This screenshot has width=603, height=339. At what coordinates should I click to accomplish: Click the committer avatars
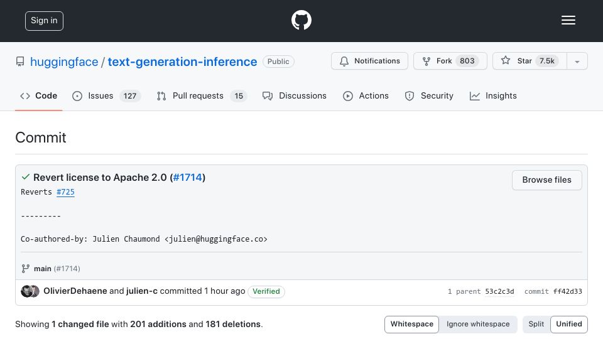(30, 291)
